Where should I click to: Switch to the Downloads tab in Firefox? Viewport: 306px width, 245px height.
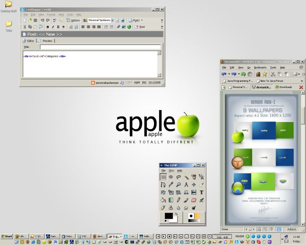(x=284, y=87)
